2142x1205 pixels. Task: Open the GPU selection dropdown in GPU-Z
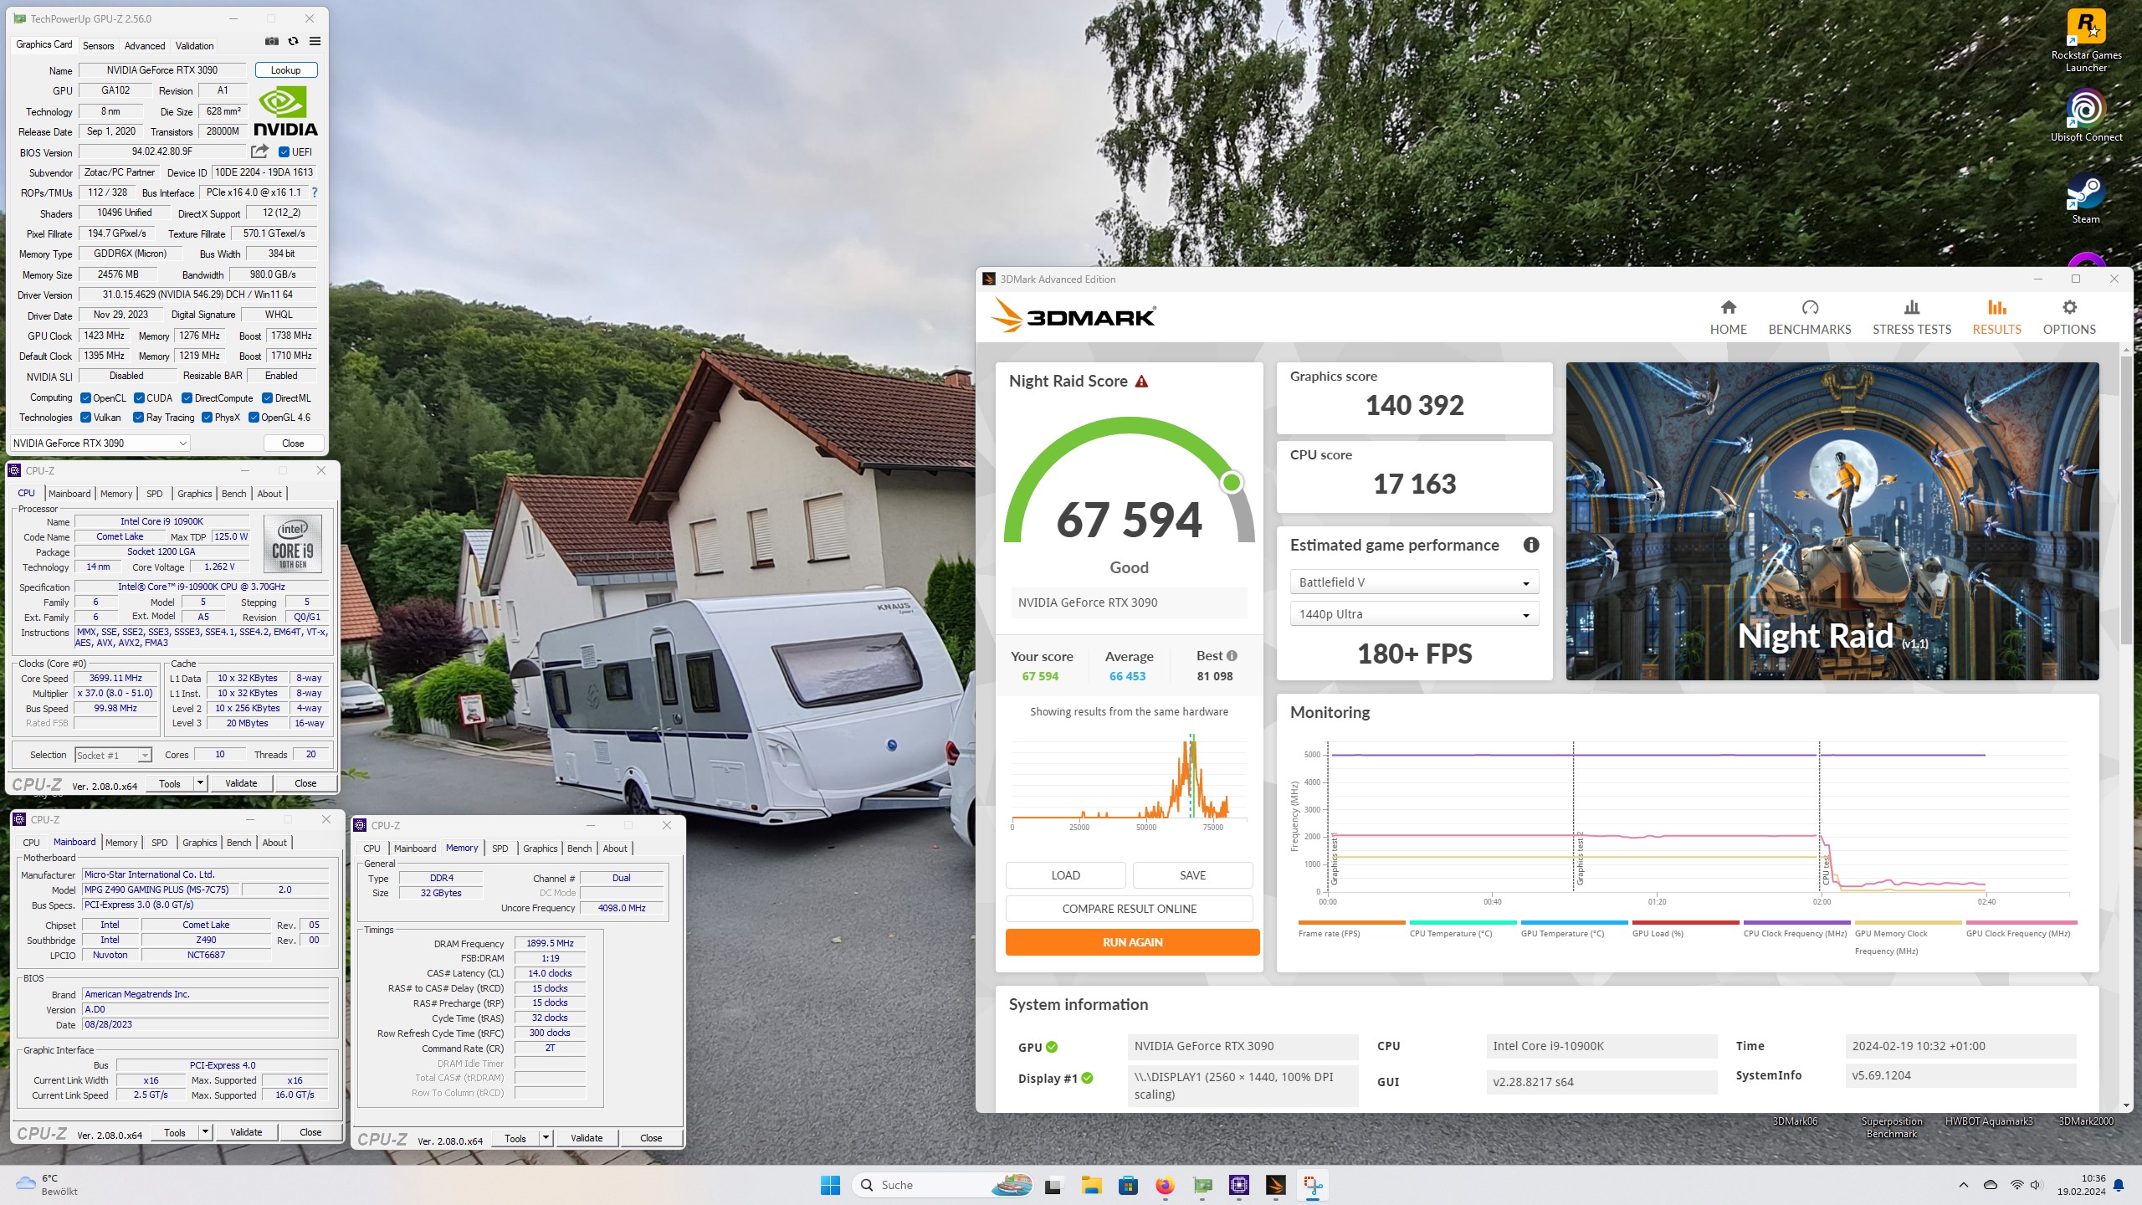click(x=100, y=444)
